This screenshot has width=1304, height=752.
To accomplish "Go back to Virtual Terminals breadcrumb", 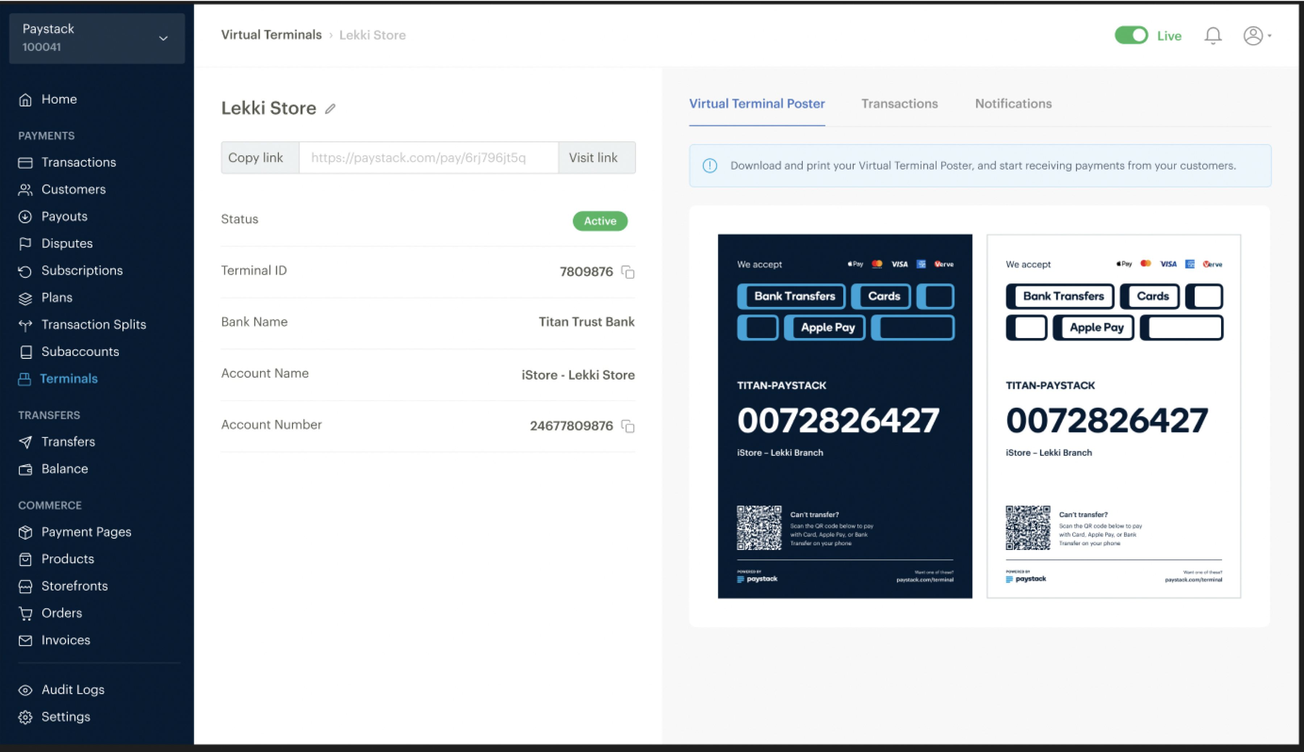I will tap(271, 35).
